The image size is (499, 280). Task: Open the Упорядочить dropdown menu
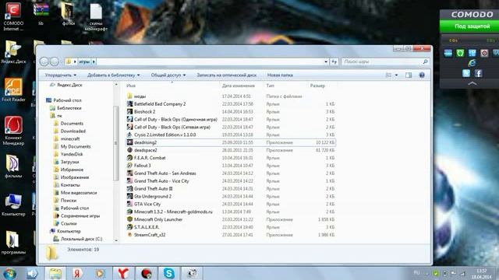coord(61,75)
